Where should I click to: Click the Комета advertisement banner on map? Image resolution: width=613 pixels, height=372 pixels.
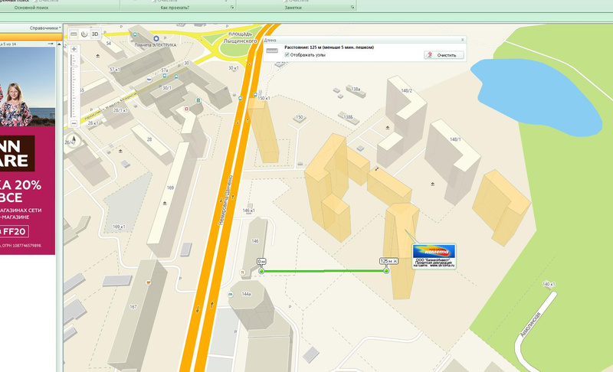tap(434, 252)
